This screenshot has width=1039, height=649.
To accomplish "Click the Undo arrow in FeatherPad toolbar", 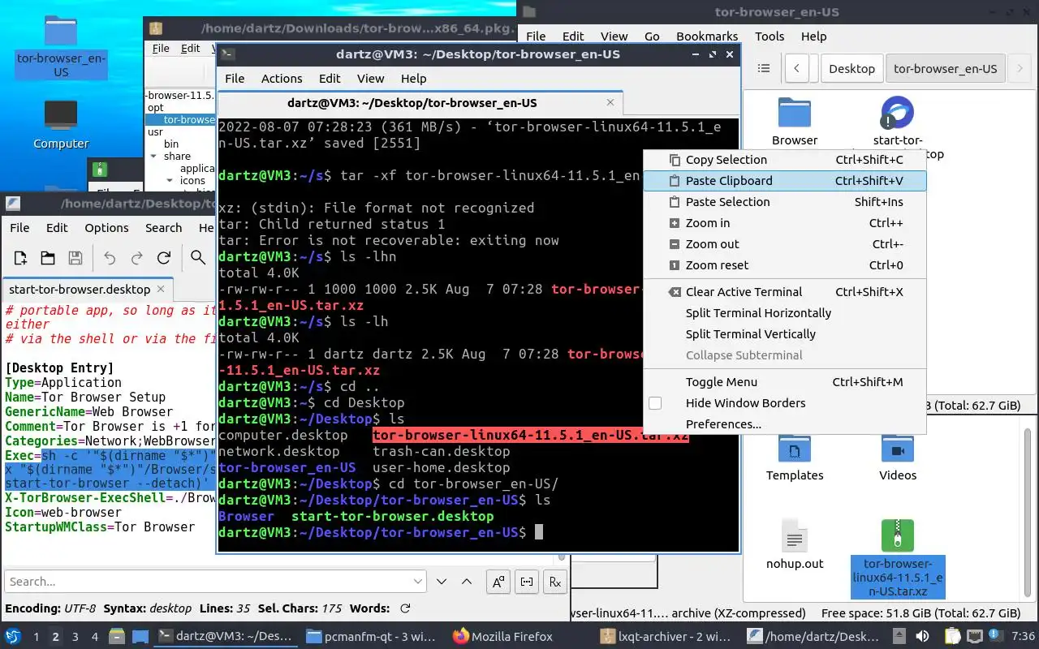I will click(110, 258).
